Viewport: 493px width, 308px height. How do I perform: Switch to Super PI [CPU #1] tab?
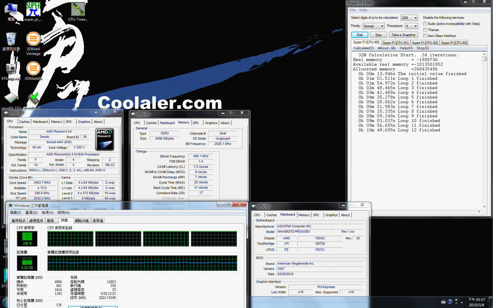click(x=395, y=43)
